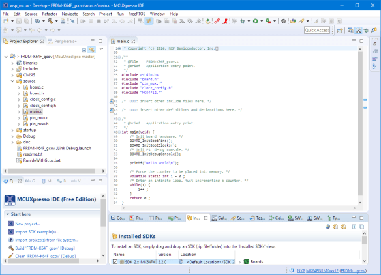Expand the startup folder
Screen dimensions: 381x275
pyautogui.click(x=12, y=130)
